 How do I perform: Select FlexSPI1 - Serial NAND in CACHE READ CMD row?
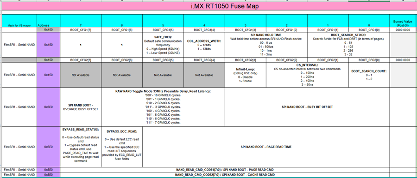coord(19,175)
